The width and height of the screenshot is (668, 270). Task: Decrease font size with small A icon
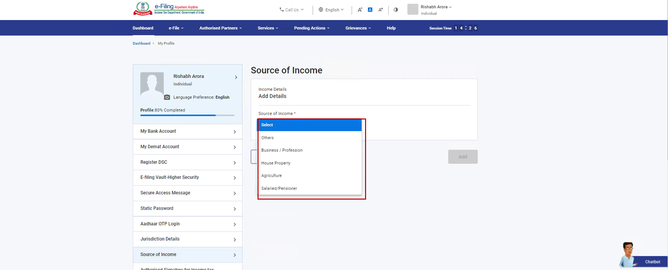click(360, 10)
